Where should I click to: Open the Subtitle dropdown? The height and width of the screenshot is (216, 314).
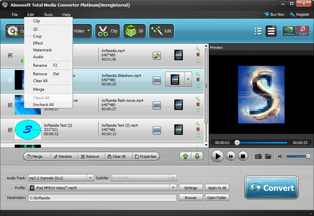tap(173, 178)
